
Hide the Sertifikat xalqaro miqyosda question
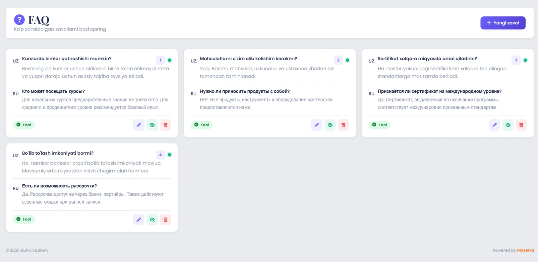tap(508, 125)
